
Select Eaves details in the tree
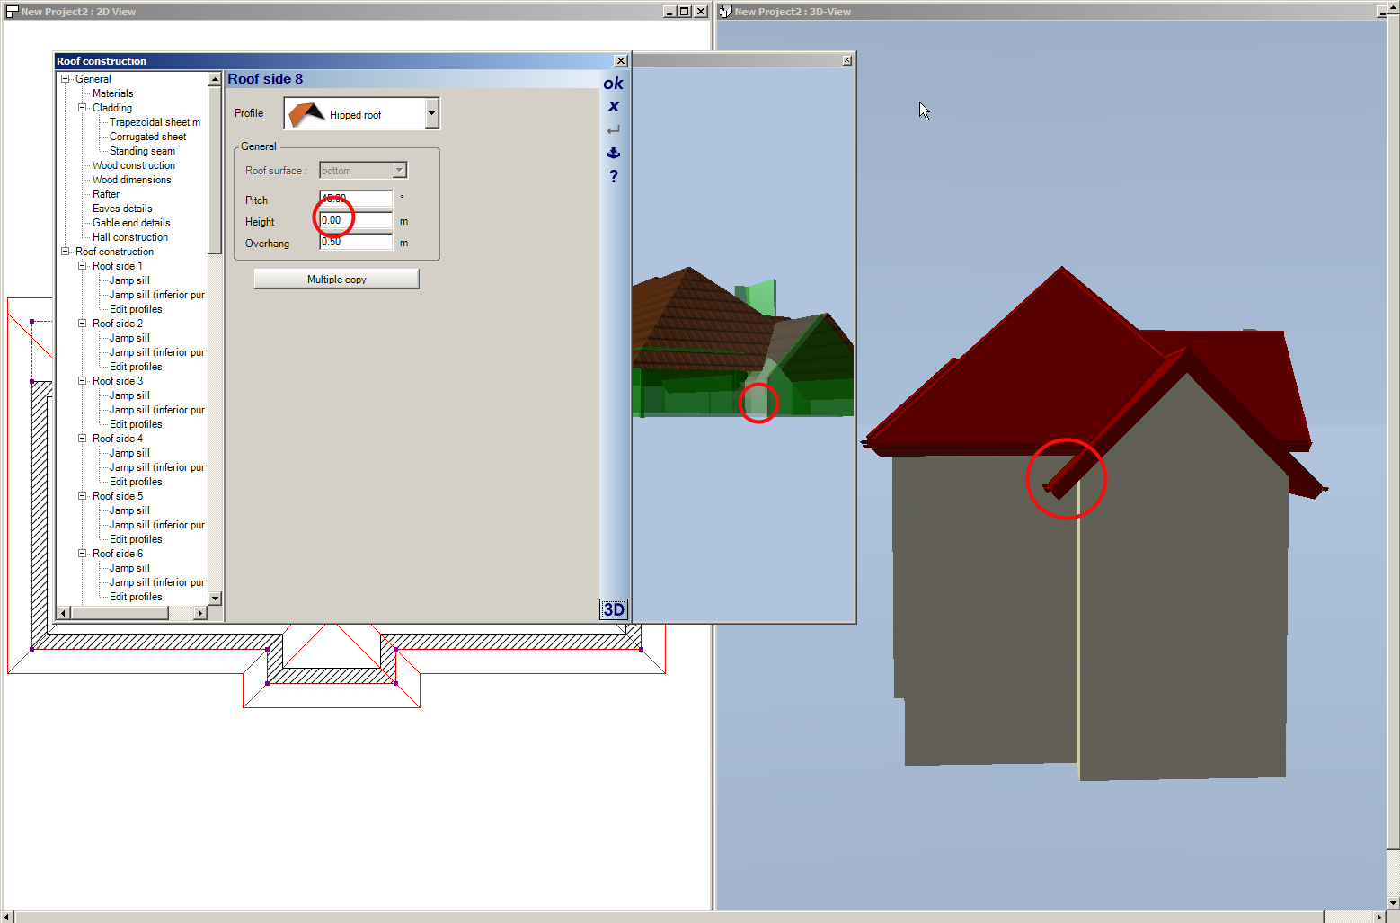(x=121, y=208)
